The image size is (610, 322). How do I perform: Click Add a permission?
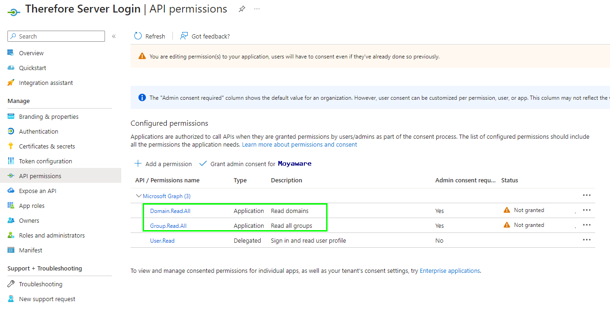tap(163, 163)
